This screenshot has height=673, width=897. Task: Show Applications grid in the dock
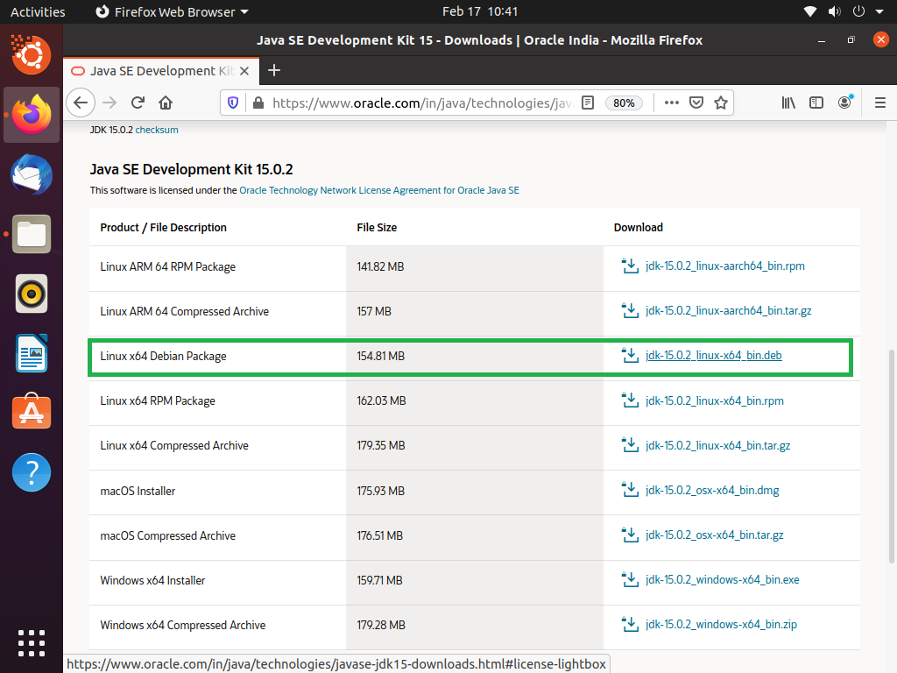click(x=32, y=642)
